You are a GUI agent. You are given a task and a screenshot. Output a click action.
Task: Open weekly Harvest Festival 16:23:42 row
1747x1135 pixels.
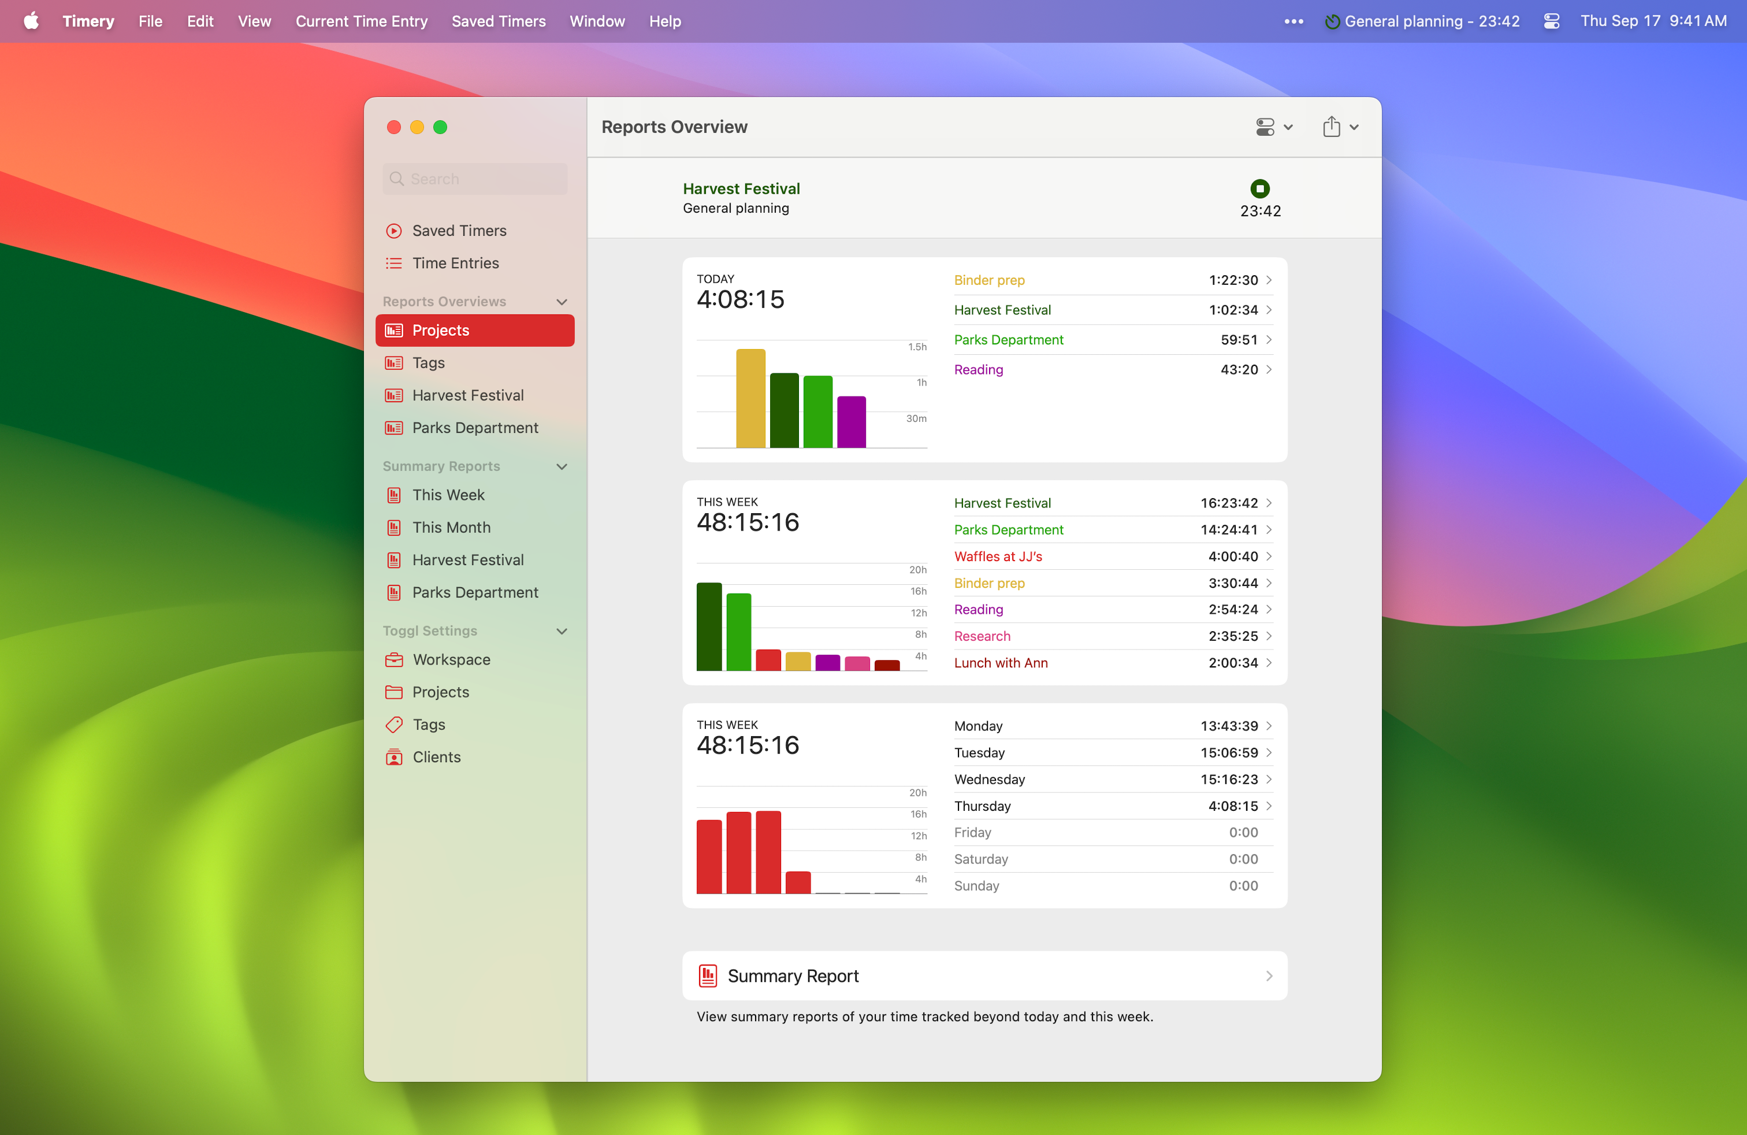(1113, 503)
